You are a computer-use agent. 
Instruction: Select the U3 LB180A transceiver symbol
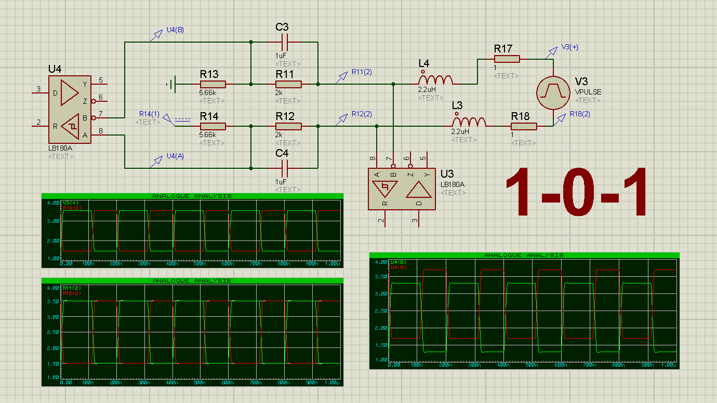point(402,190)
